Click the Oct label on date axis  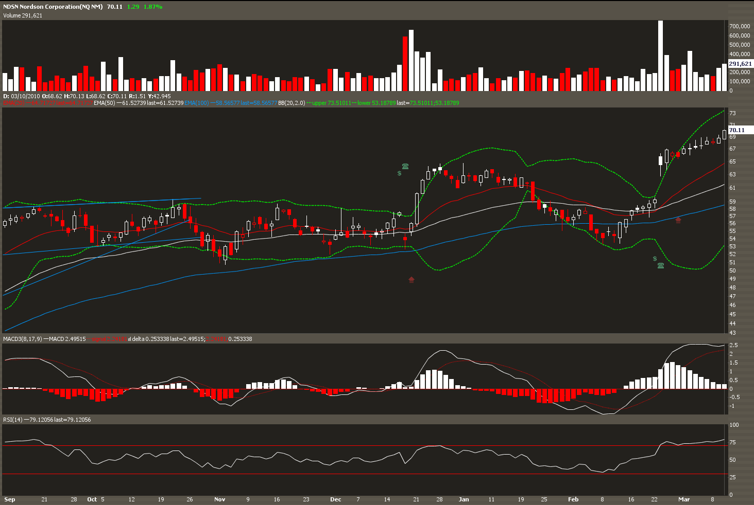tap(92, 499)
